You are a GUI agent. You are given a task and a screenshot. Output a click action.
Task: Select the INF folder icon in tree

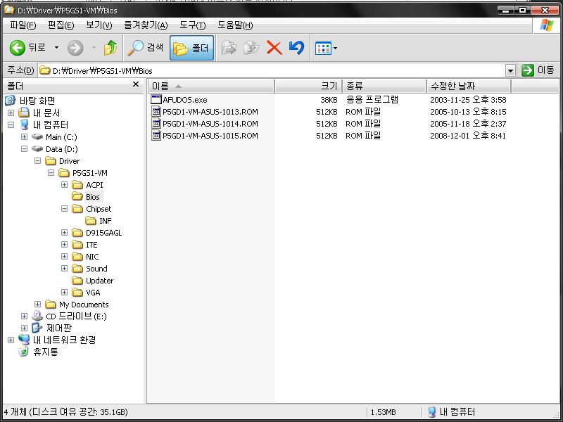coord(91,220)
